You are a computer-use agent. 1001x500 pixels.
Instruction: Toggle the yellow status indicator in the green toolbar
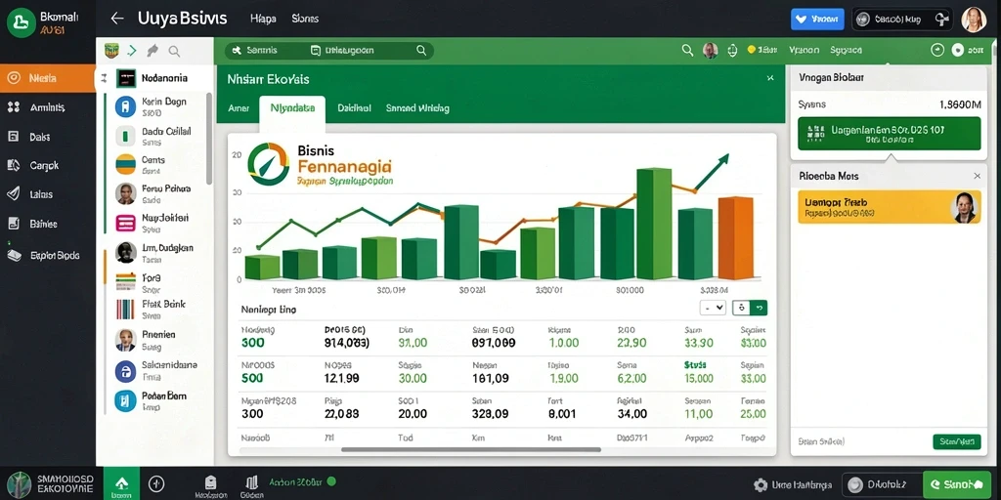pyautogui.click(x=752, y=50)
